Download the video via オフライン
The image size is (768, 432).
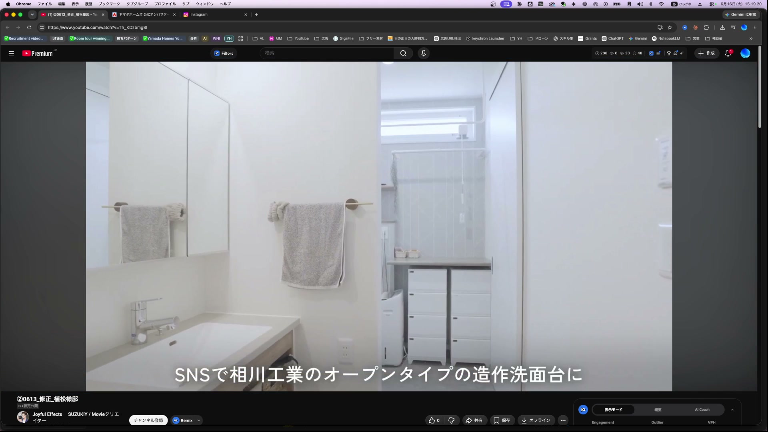(536, 420)
